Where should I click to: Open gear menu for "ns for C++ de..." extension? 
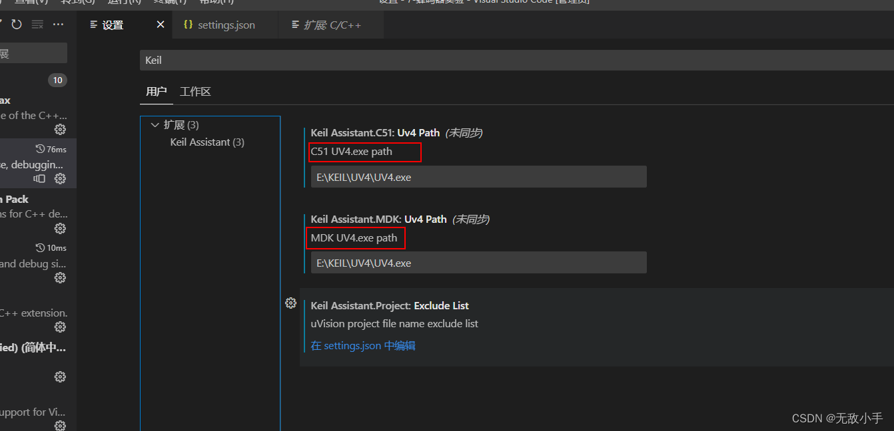tap(60, 228)
